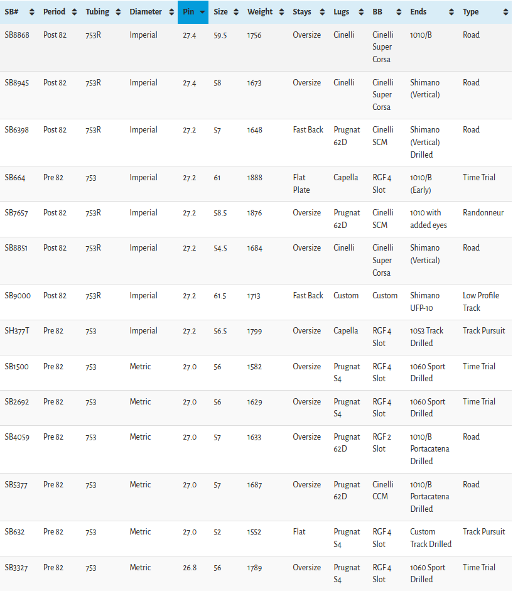Click the highlighted Pin column header label
This screenshot has height=591, width=513.
coord(188,12)
